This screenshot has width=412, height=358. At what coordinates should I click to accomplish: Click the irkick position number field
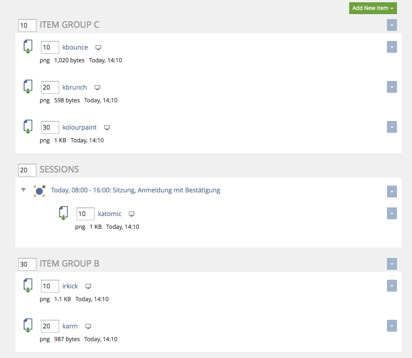[50, 286]
